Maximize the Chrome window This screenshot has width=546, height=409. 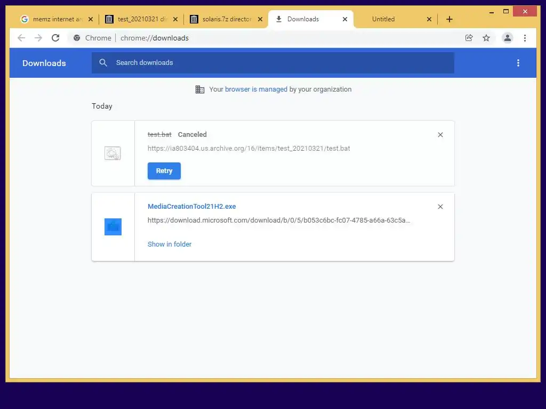coord(506,12)
